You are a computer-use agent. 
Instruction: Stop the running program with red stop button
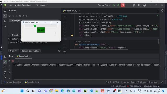click(x=123, y=5)
